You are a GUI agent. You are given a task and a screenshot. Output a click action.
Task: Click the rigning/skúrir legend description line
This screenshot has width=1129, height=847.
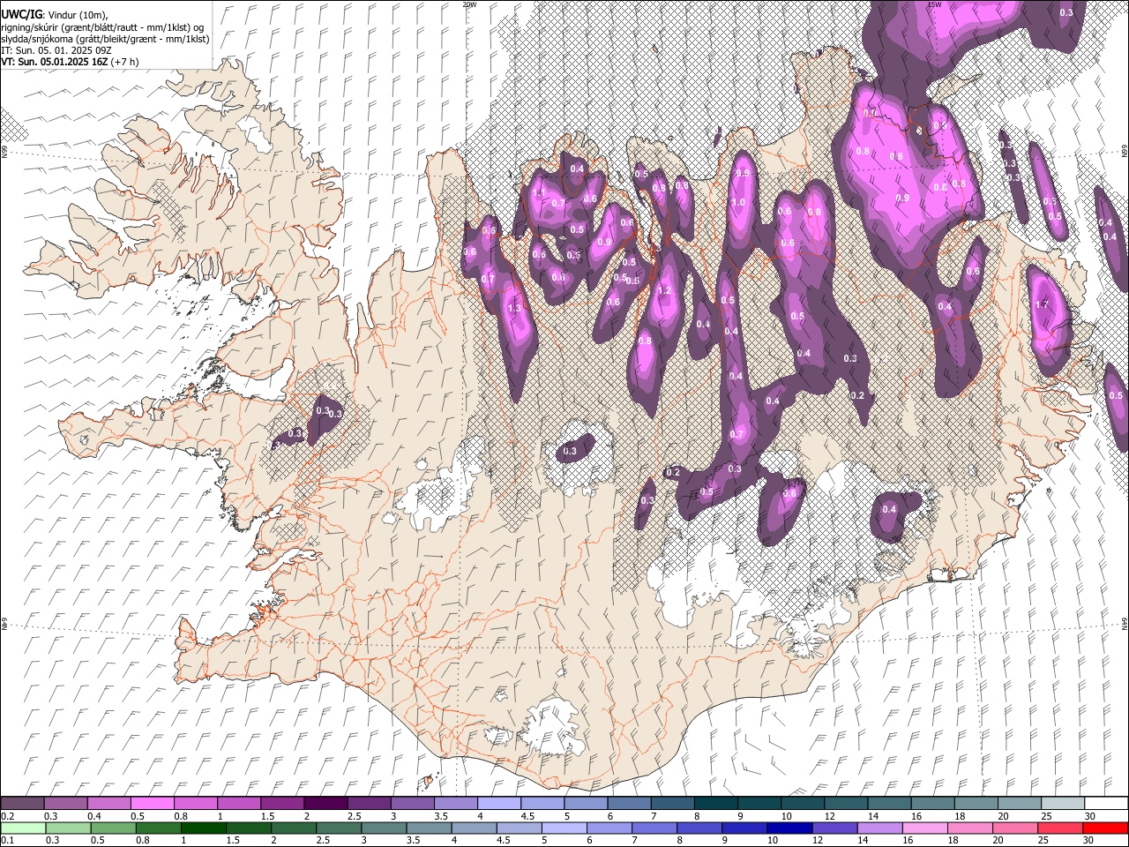(102, 26)
